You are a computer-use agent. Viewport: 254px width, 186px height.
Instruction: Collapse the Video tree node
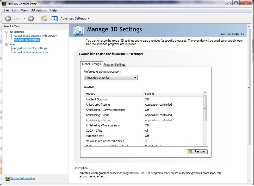click(x=7, y=44)
